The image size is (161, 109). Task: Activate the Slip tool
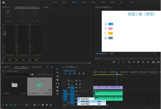coord(58,84)
